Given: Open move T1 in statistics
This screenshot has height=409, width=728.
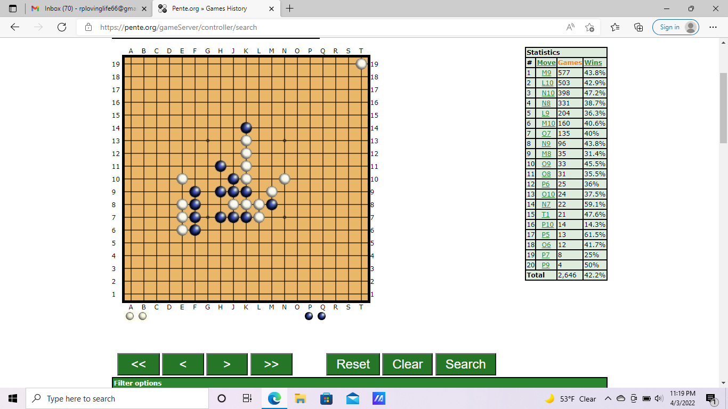Looking at the screenshot, I should 546,214.
